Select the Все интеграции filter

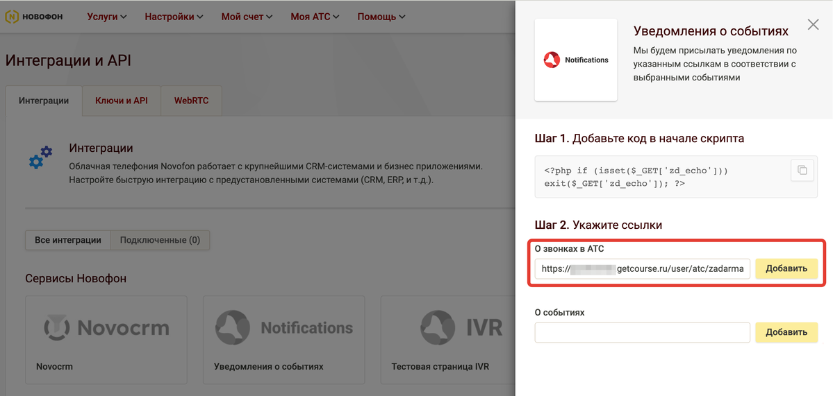pos(68,240)
